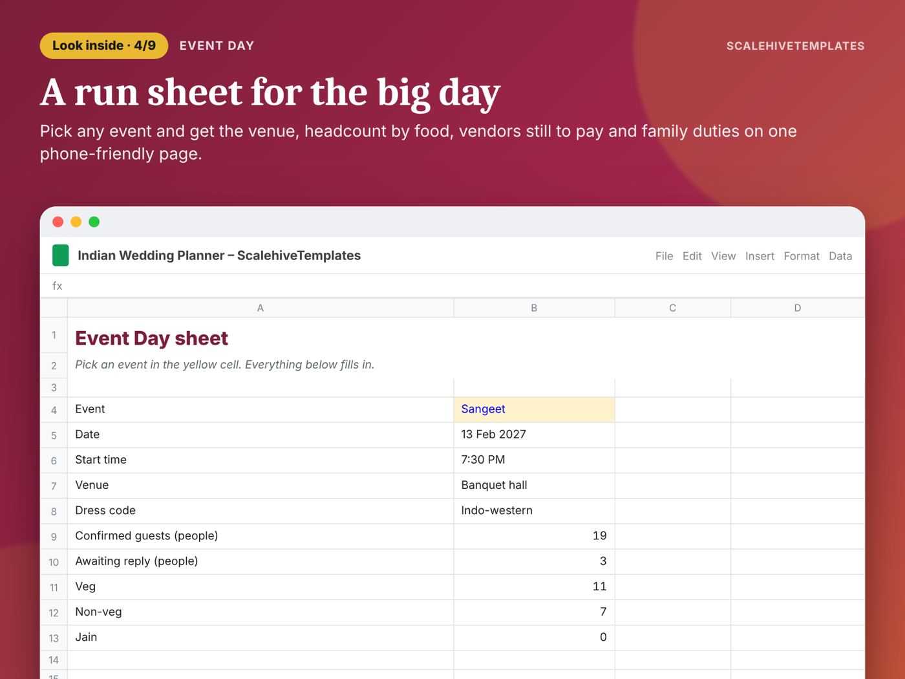Select row 13 header
The image size is (905, 679).
click(54, 638)
